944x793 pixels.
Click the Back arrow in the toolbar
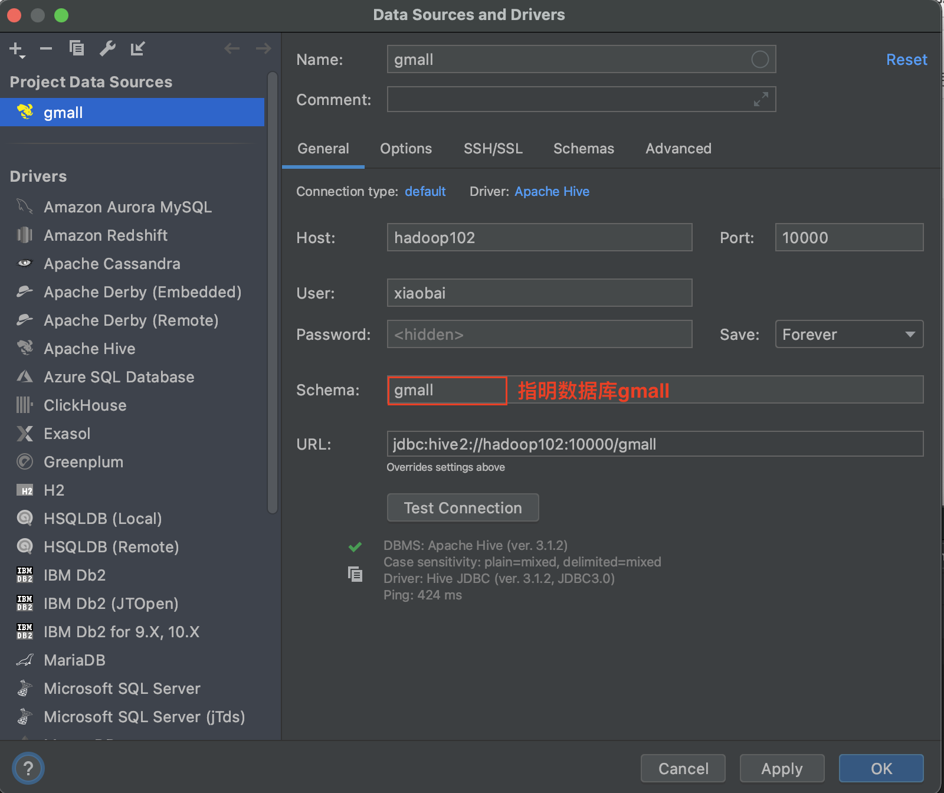[x=232, y=48]
